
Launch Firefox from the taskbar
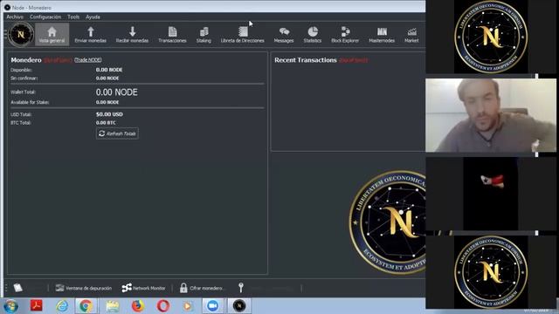pyautogui.click(x=138, y=306)
